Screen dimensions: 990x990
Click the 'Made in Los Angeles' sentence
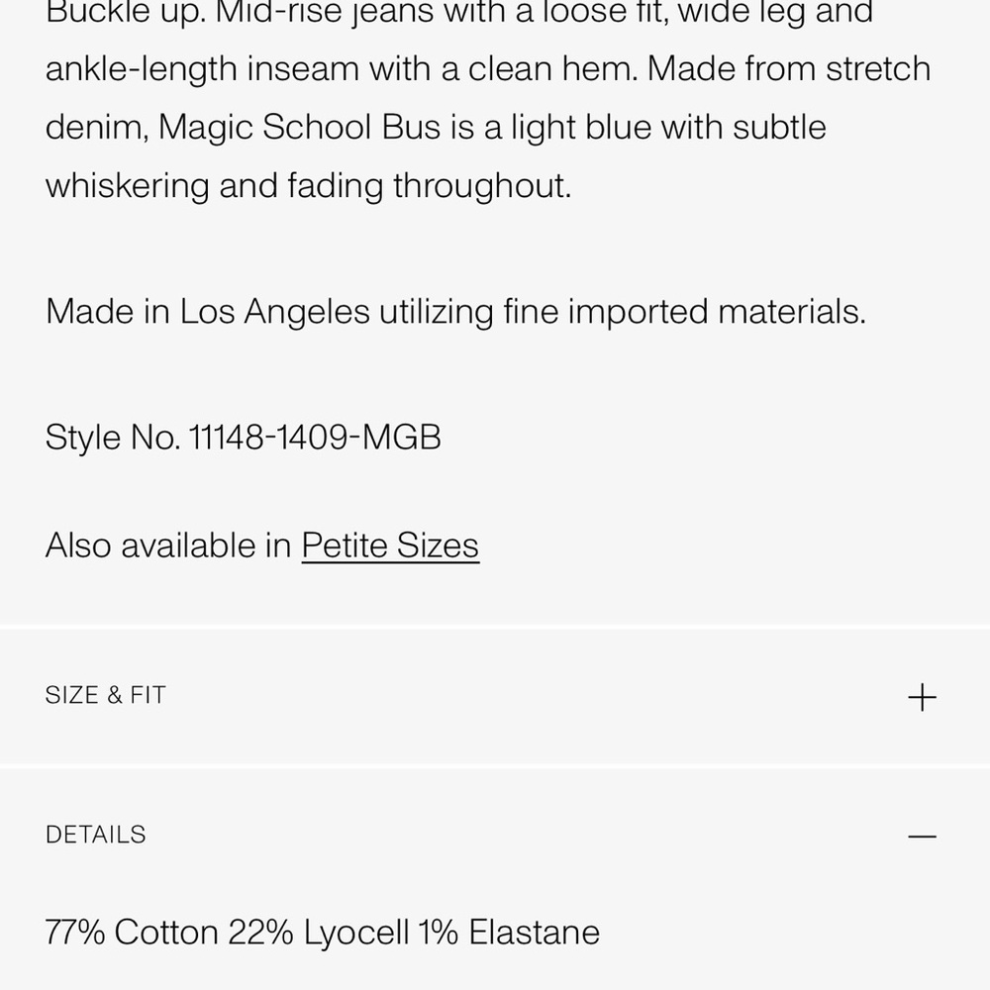455,312
